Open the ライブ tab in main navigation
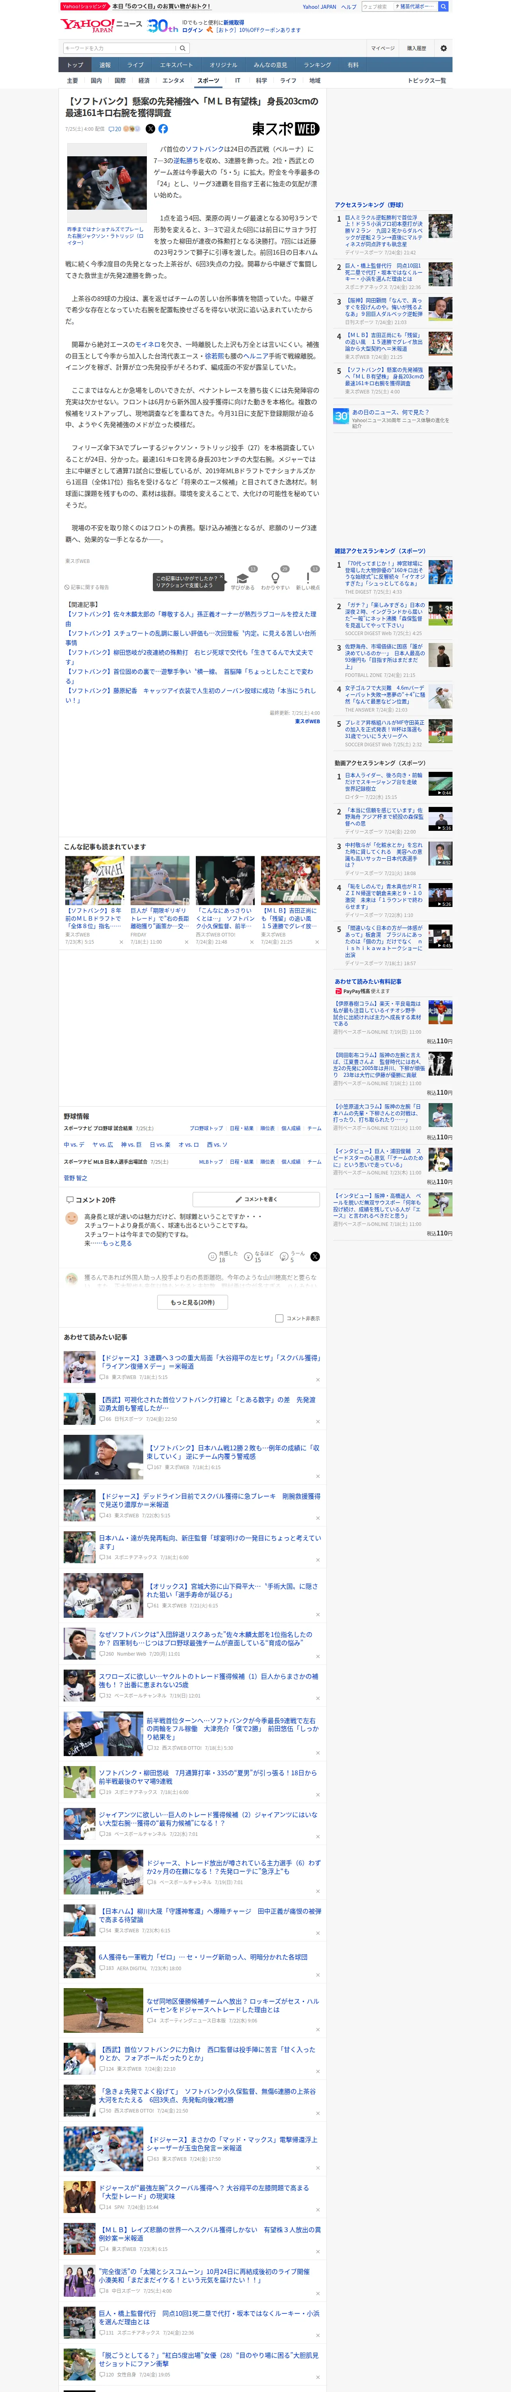Viewport: 511px width, 2392px height. click(135, 65)
